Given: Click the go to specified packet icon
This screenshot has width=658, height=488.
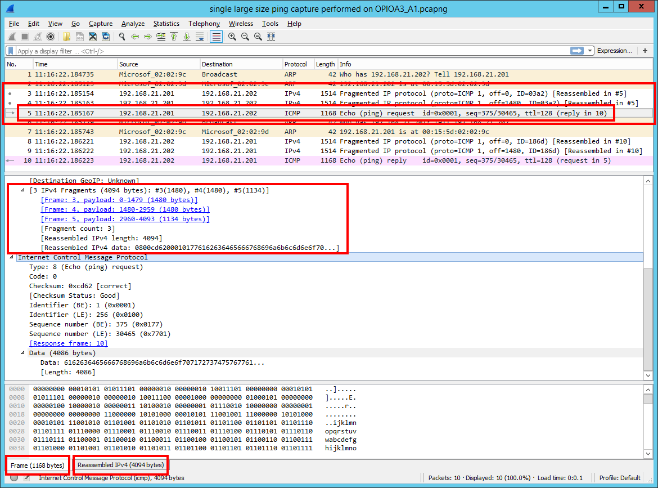Looking at the screenshot, I should point(161,37).
